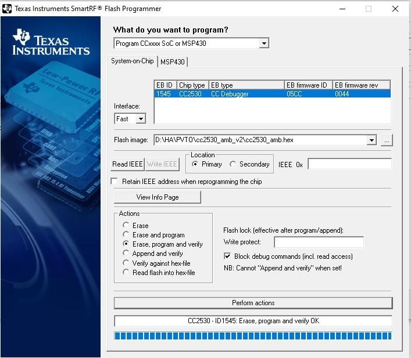The height and width of the screenshot is (358, 411).
Task: Minimize the Flash Programmer window
Action: (x=342, y=9)
